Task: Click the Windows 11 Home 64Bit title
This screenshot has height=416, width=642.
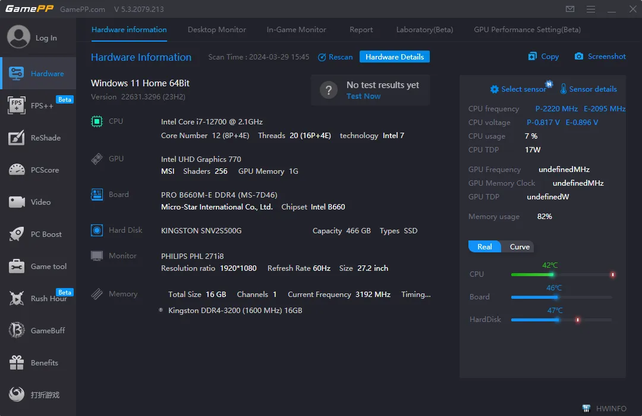Action: [x=140, y=83]
